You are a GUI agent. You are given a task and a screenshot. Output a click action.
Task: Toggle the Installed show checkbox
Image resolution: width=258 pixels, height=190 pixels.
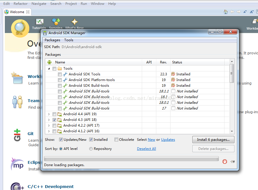pyautogui.click(x=91, y=140)
